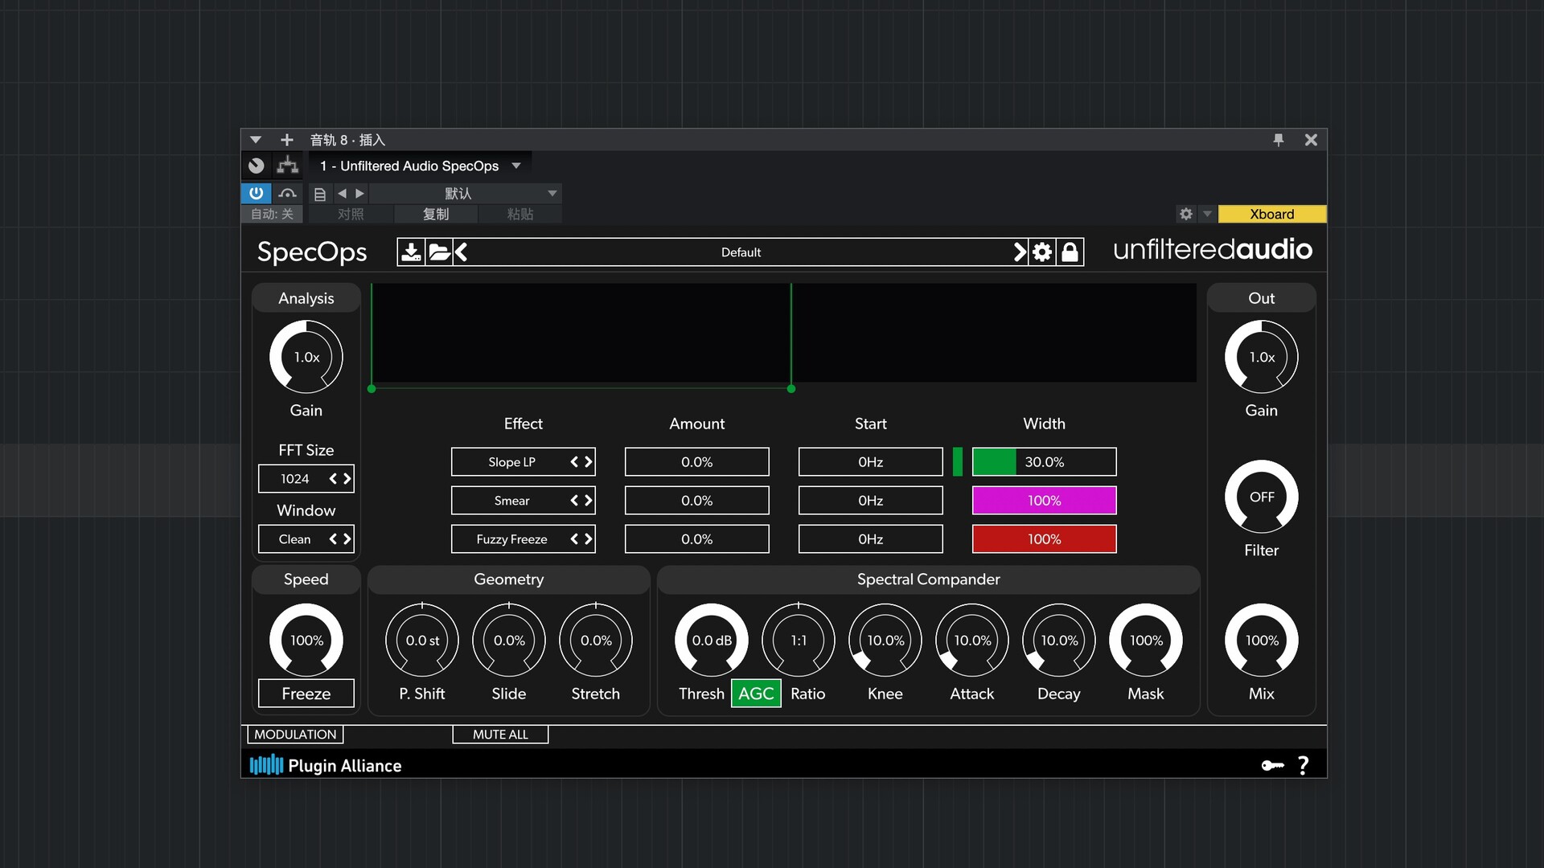
Task: Pin the plugin window
Action: point(1279,140)
